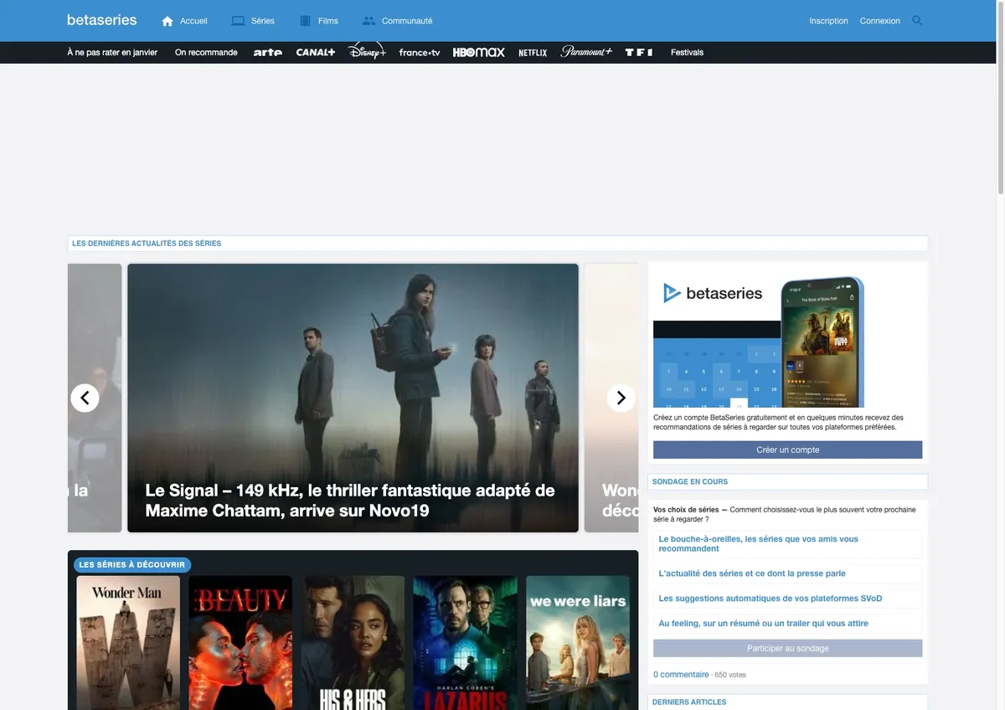Open search with the magnifier icon

(917, 21)
